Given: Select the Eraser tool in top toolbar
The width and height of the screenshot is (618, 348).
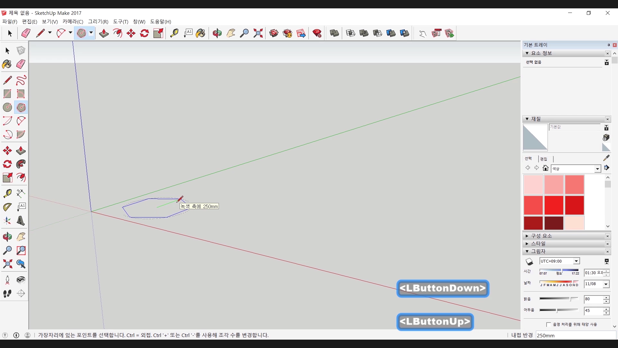Looking at the screenshot, I should 26,33.
